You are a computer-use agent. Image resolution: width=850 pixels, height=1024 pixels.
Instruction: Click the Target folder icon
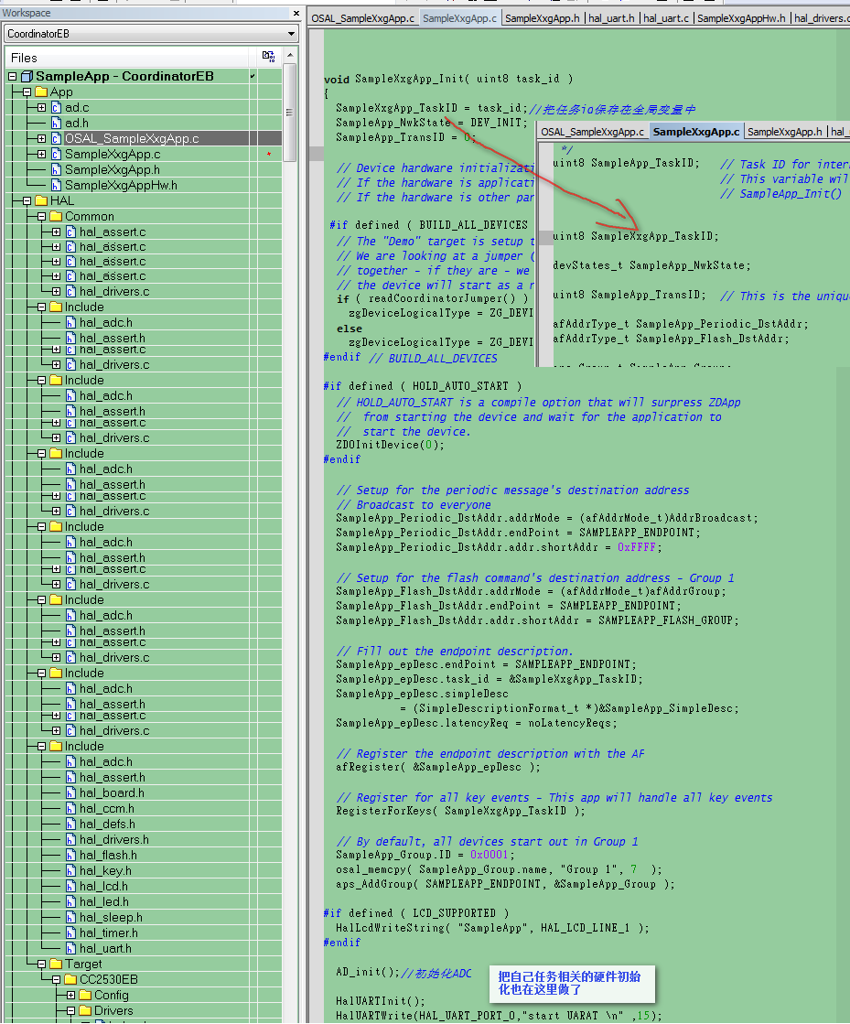[x=56, y=964]
